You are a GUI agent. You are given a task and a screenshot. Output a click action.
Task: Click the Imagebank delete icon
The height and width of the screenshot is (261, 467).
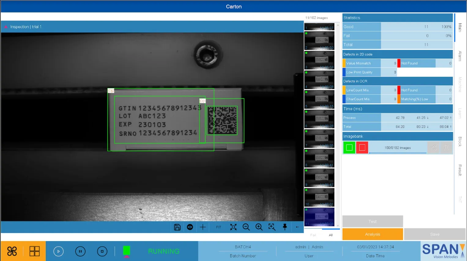(x=447, y=148)
